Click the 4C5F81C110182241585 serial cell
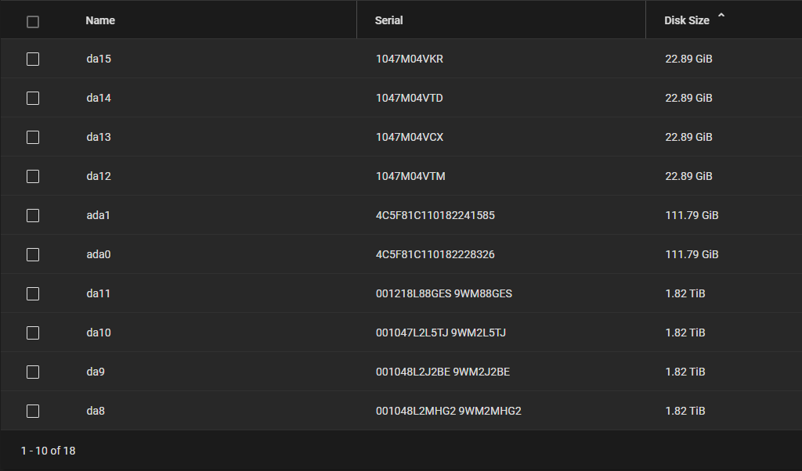 (435, 215)
